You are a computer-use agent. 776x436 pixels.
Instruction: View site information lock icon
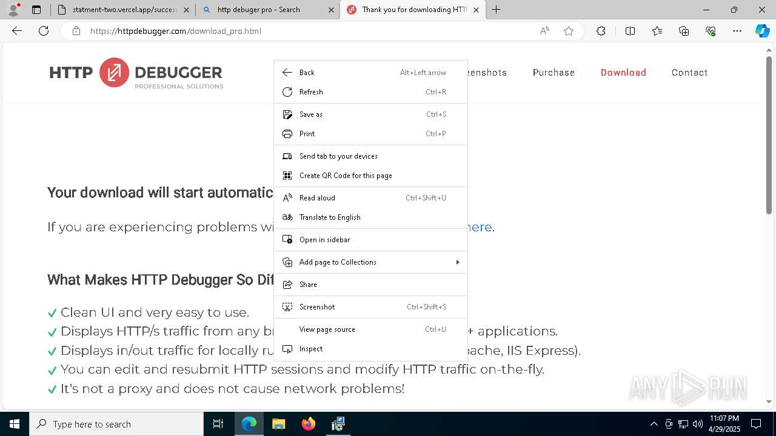(x=76, y=31)
